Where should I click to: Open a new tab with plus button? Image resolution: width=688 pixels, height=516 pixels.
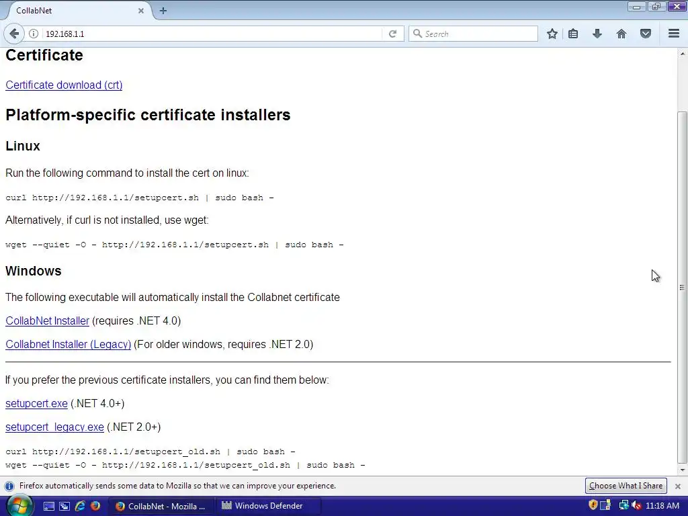tap(163, 11)
